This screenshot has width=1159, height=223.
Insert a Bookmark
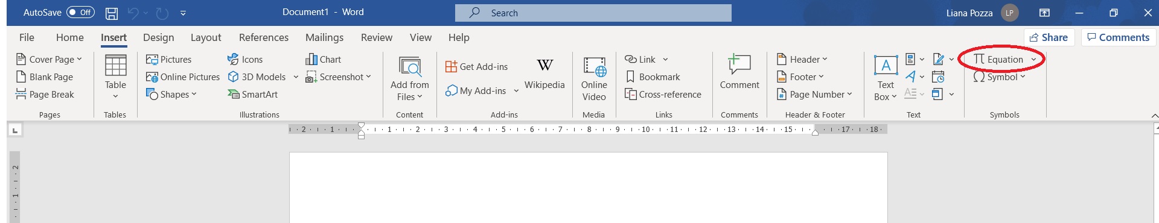tap(653, 77)
